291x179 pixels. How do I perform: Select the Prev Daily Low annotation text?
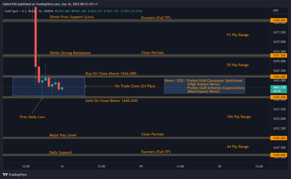tap(32, 117)
